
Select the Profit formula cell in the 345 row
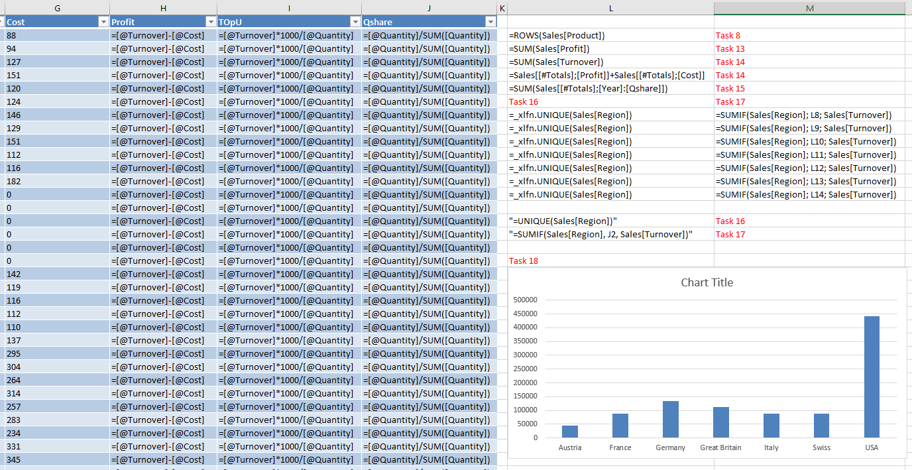pos(163,459)
